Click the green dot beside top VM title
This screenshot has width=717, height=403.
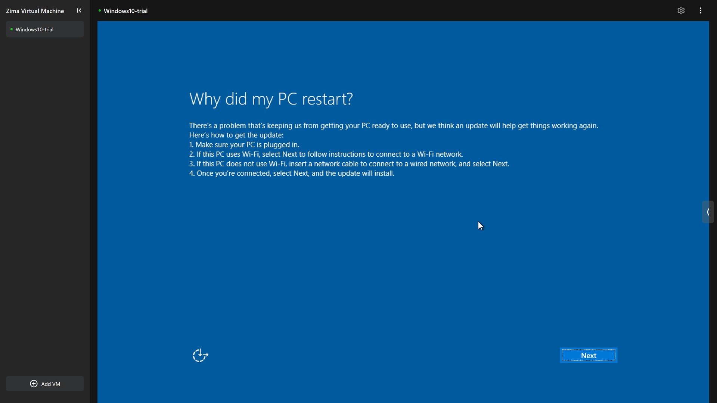100,10
